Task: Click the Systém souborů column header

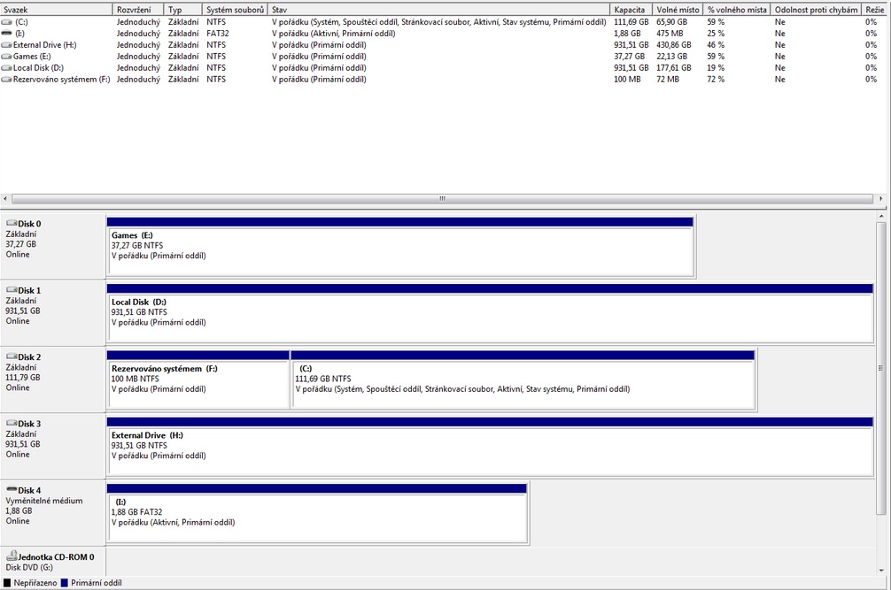Action: pyautogui.click(x=235, y=9)
